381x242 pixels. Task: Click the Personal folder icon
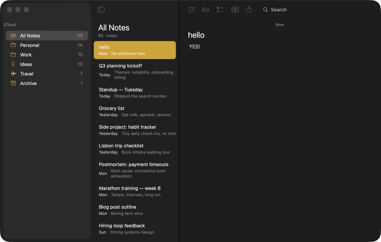click(13, 45)
